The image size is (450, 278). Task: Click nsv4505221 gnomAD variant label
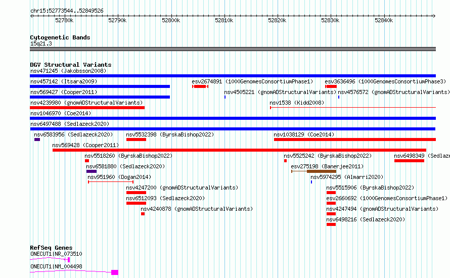tap(280, 92)
